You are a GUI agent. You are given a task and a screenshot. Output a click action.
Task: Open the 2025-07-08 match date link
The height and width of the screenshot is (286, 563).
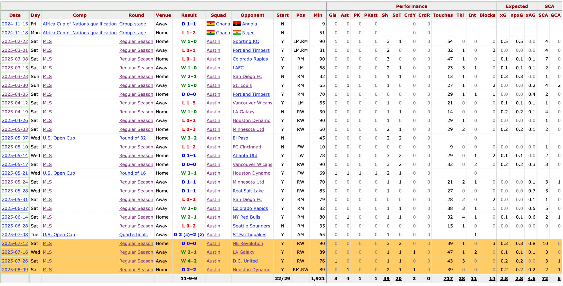click(x=15, y=235)
